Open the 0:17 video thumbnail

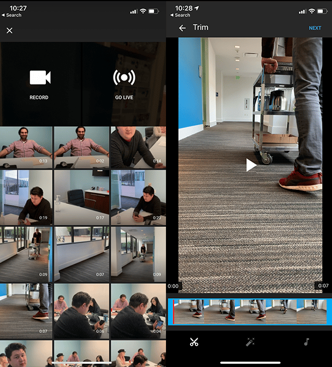(x=81, y=197)
